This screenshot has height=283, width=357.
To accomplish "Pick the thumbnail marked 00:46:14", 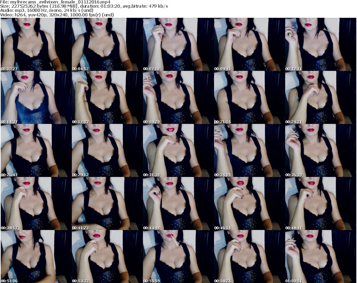I will [x=249, y=203].
